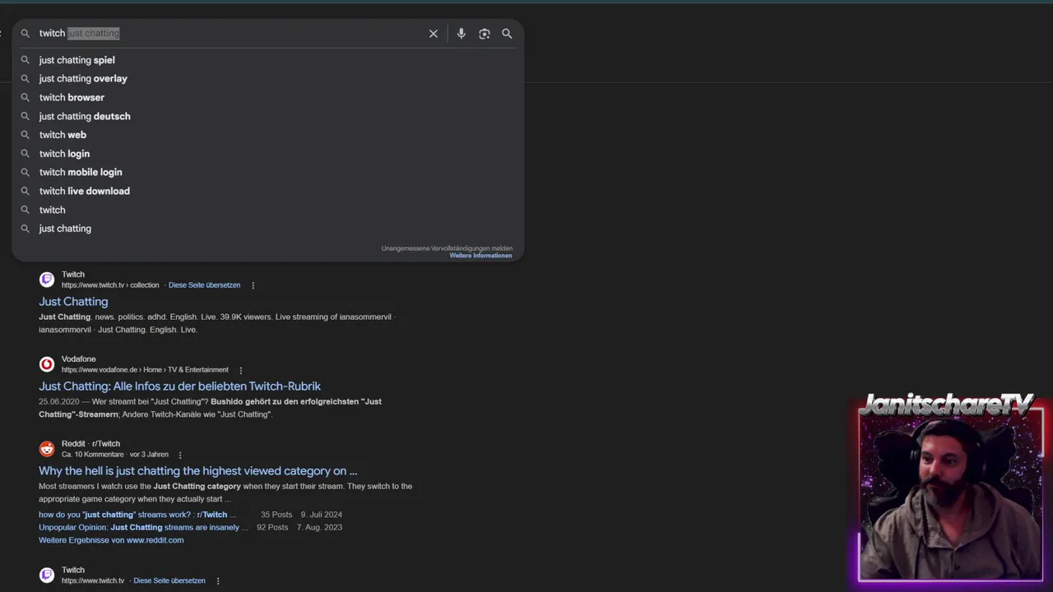The image size is (1053, 592).
Task: Click the Reddit favicon icon
Action: coord(47,449)
